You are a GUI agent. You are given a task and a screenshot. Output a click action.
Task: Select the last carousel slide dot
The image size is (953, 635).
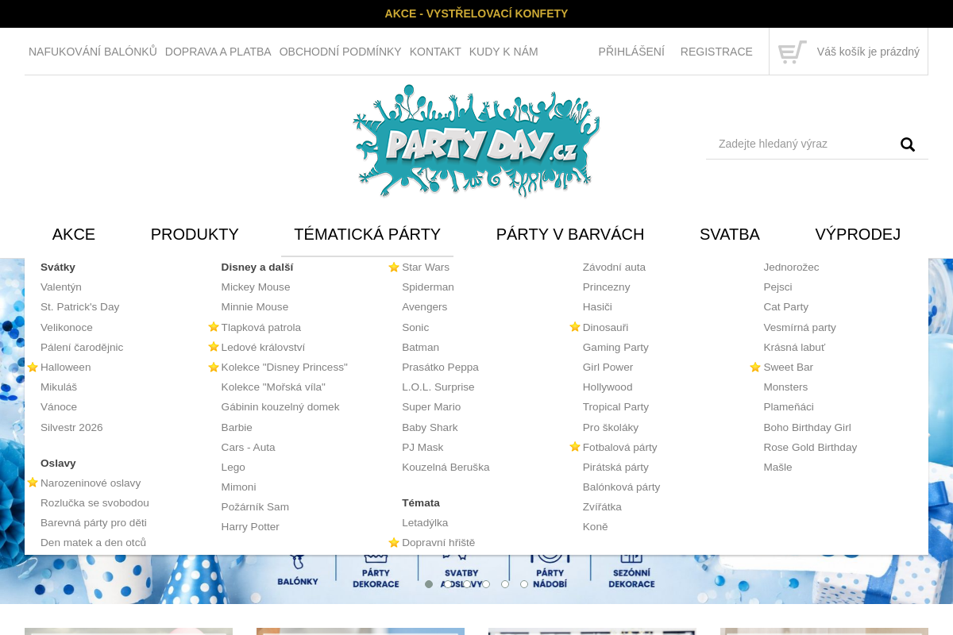[x=524, y=584]
